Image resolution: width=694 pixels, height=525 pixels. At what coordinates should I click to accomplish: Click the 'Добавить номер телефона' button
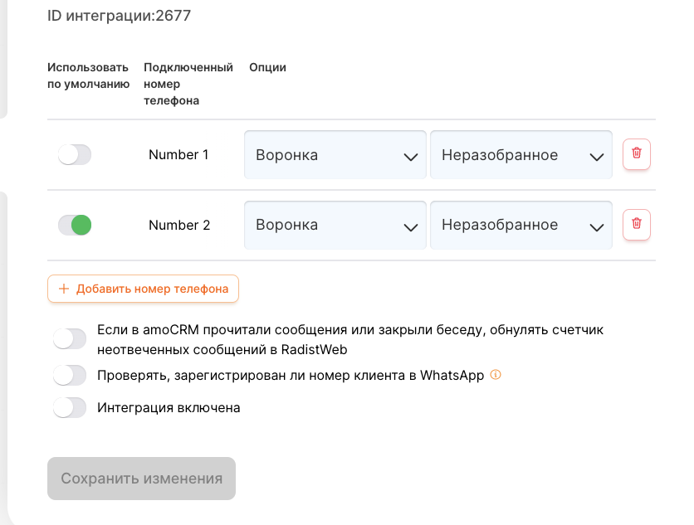click(x=144, y=289)
